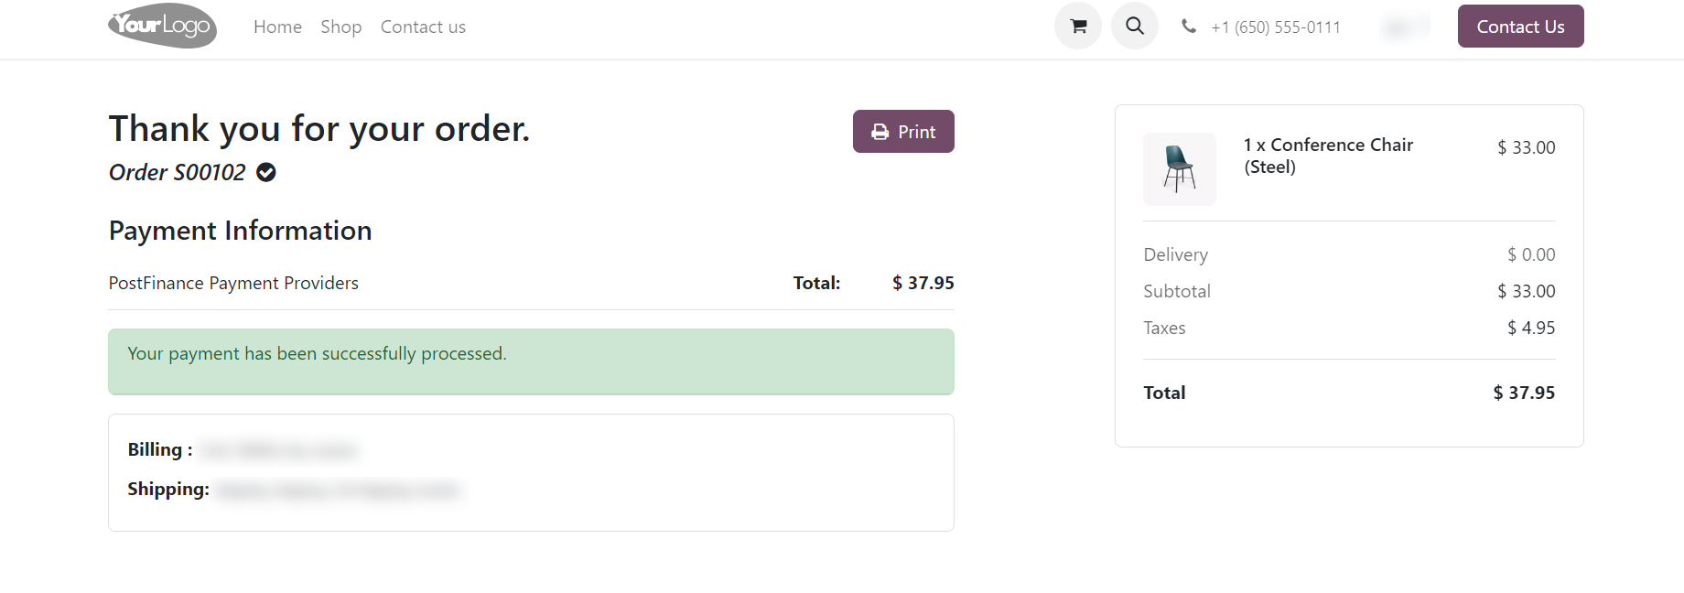Image resolution: width=1684 pixels, height=593 pixels.
Task: Select the Conference Chair product thumbnail
Action: tap(1179, 168)
